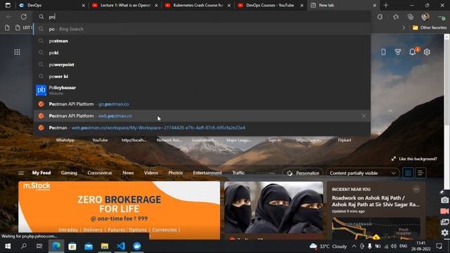Reload the page with refresh icon
Screen dimensions: 450x253
pyautogui.click(x=23, y=17)
